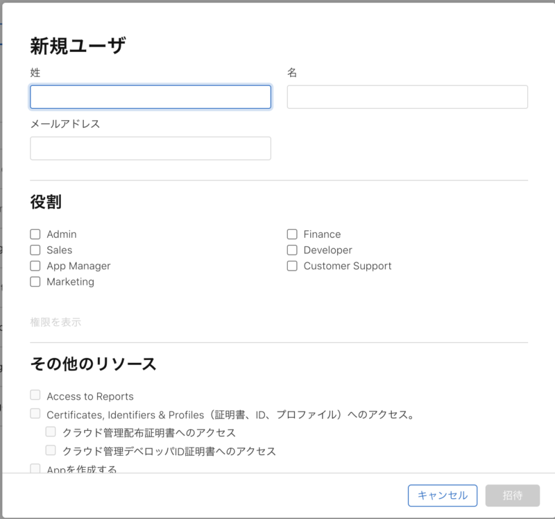Screen dimensions: 555x519
Task: Check the Developer role checkbox
Action: [x=292, y=250]
